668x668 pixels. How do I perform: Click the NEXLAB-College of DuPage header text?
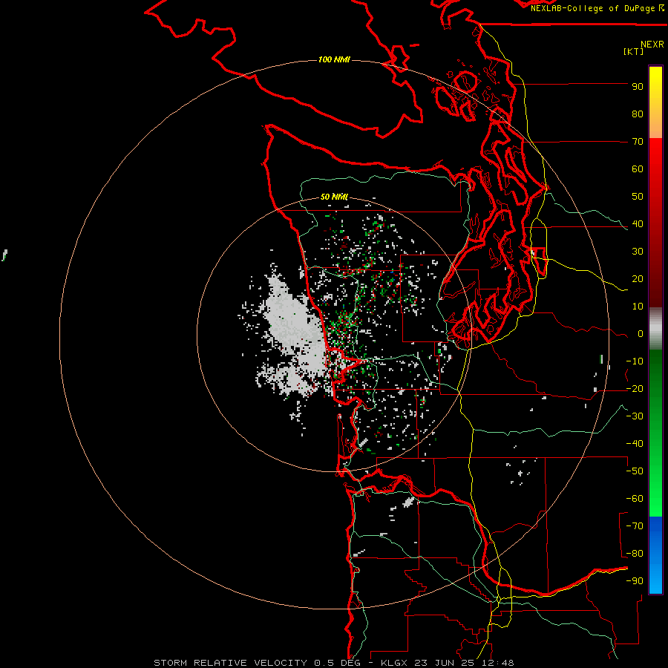(597, 8)
